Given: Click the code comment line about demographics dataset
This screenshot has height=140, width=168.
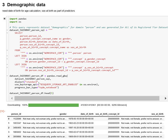Looking at the screenshot, I should click(x=89, y=27).
